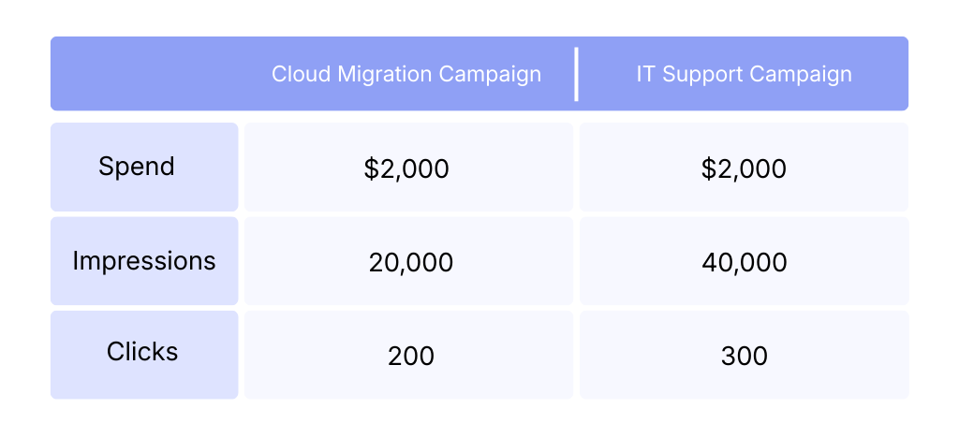This screenshot has width=959, height=438.
Task: Select the 20,000 impressions cell
Action: click(410, 263)
